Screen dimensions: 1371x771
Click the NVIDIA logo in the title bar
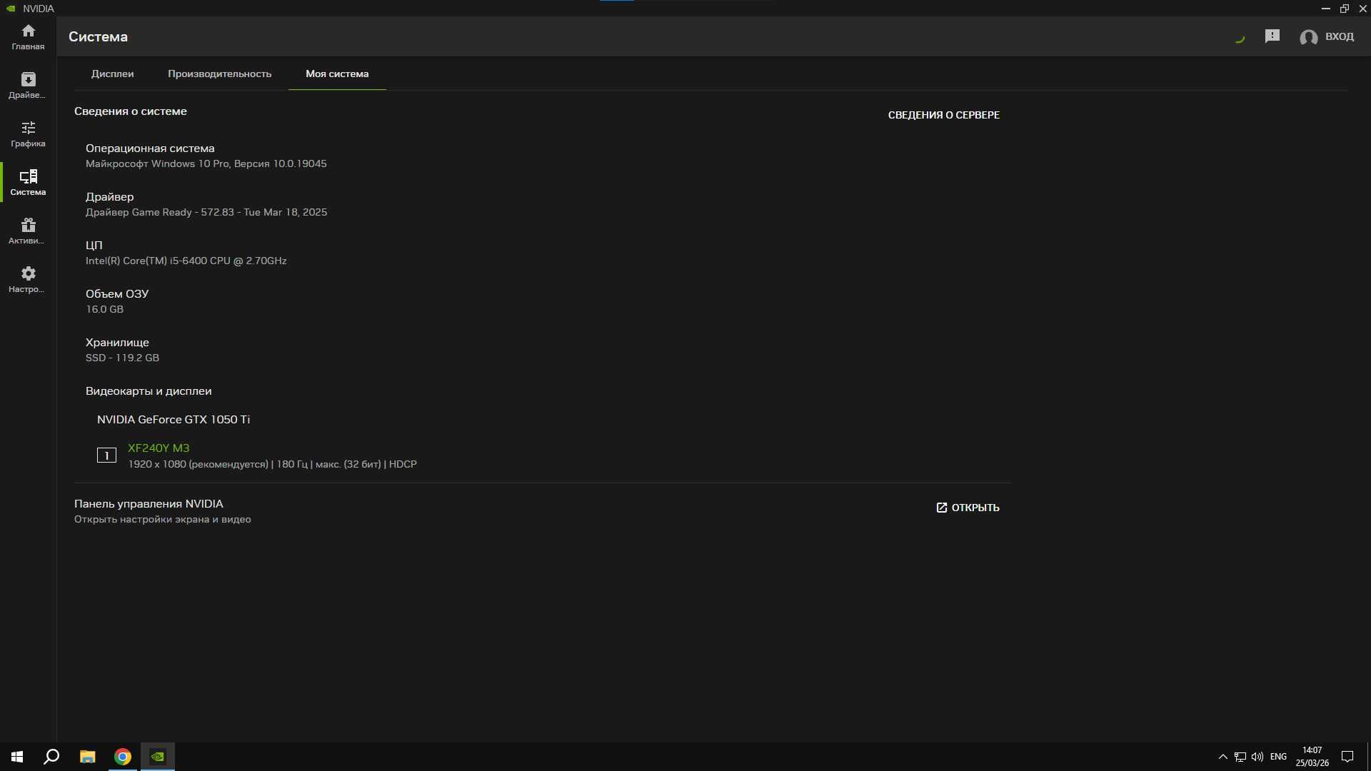pyautogui.click(x=11, y=9)
